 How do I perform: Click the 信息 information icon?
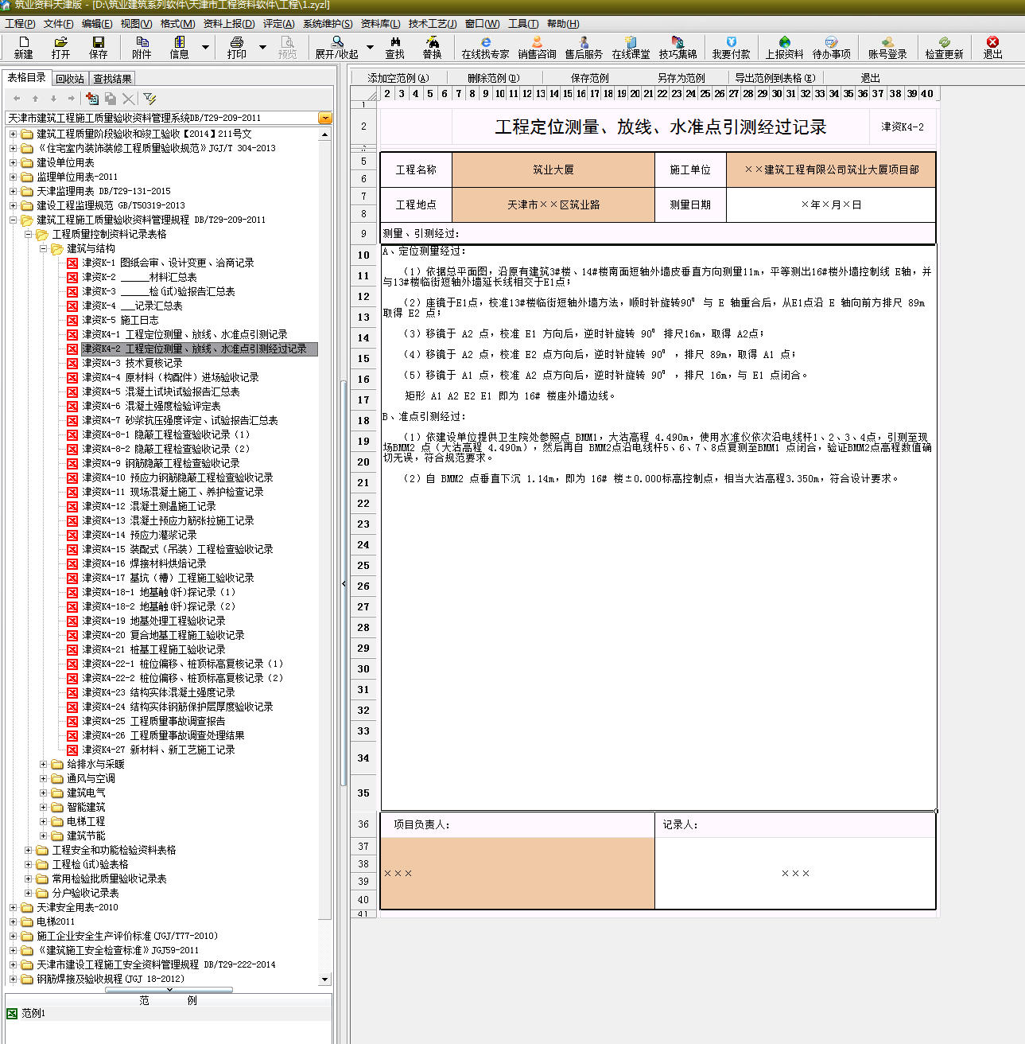[180, 47]
